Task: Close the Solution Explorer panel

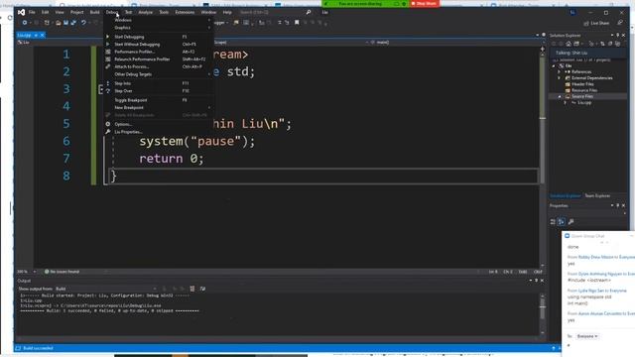Action: 623,36
